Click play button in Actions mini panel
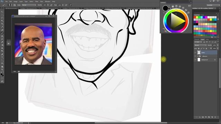Viewport: 221px width, 124px height. (9, 44)
